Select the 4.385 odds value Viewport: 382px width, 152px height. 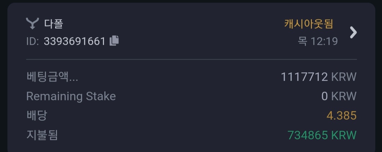342,116
